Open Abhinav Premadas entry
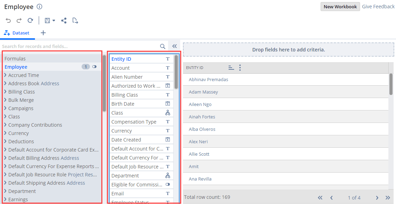Viewport: 396px width, 204px height. pos(208,79)
